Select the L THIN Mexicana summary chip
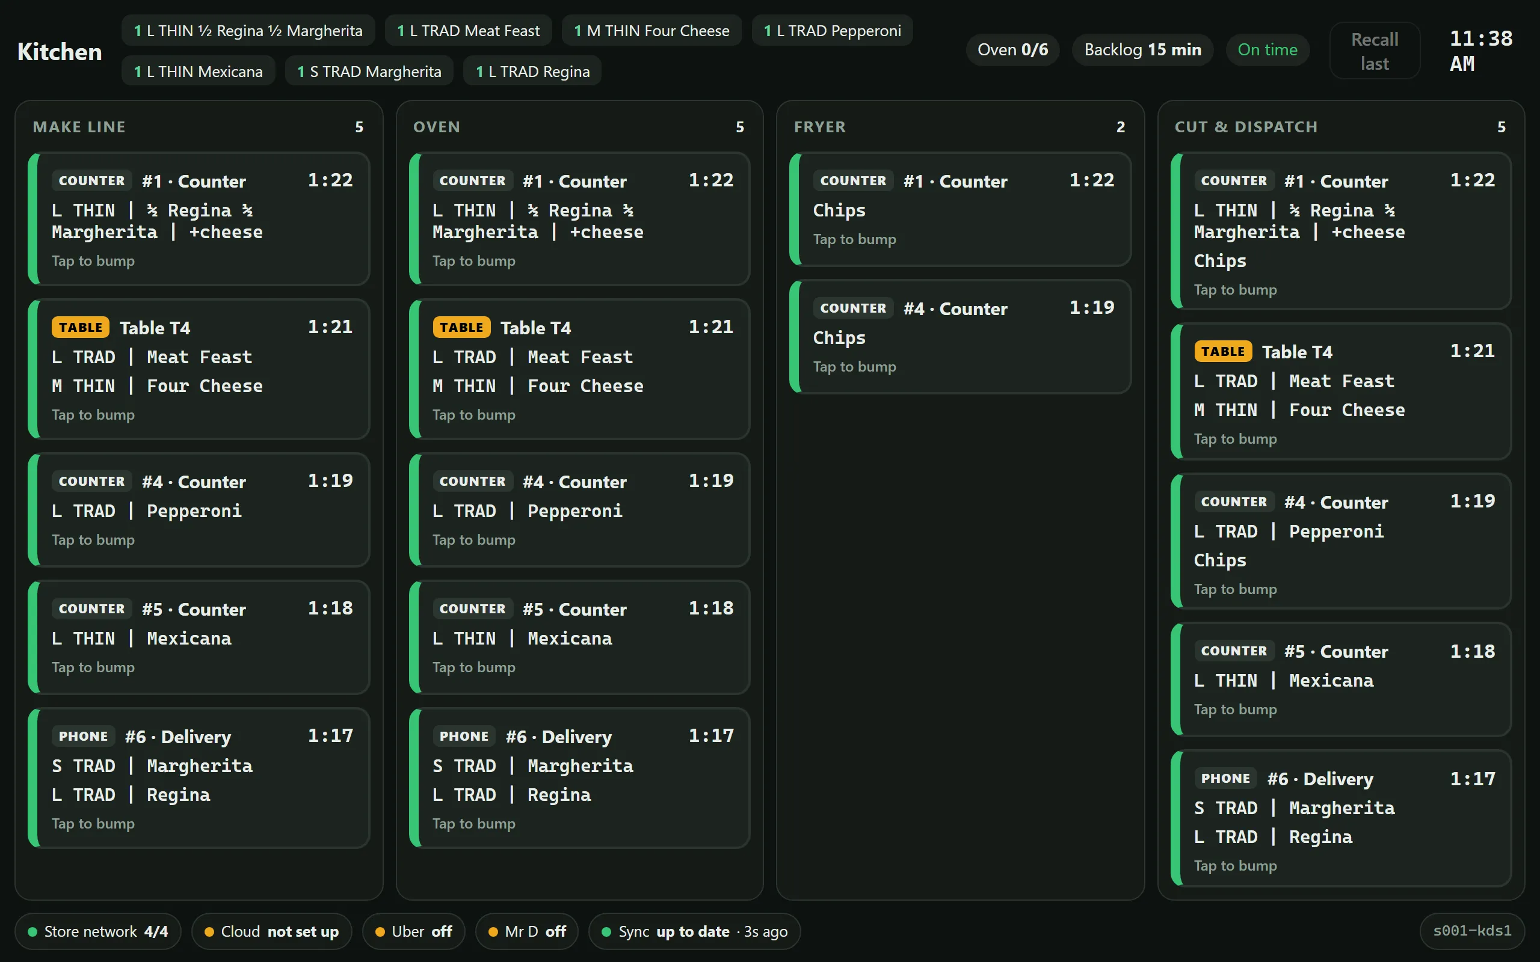Viewport: 1540px width, 962px height. click(199, 72)
